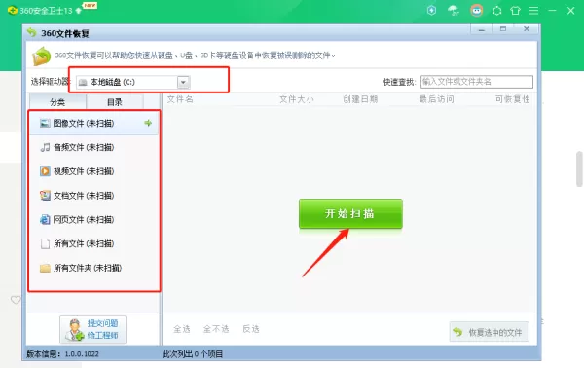Click status text 此次列出 0 个项目
The height and width of the screenshot is (368, 584).
(x=193, y=353)
